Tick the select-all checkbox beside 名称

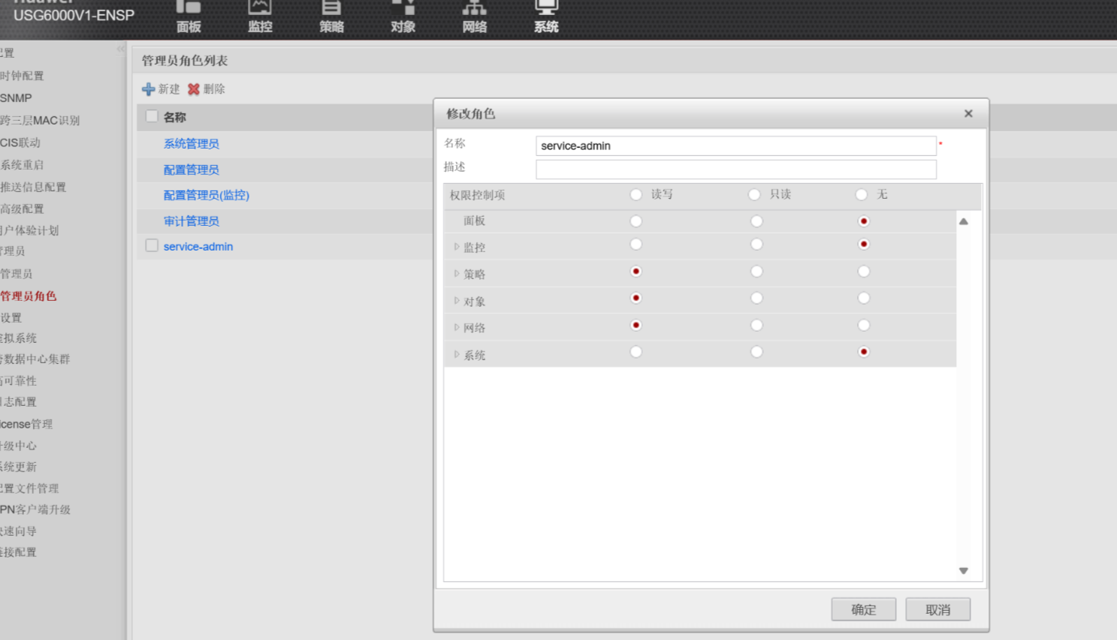pos(152,116)
